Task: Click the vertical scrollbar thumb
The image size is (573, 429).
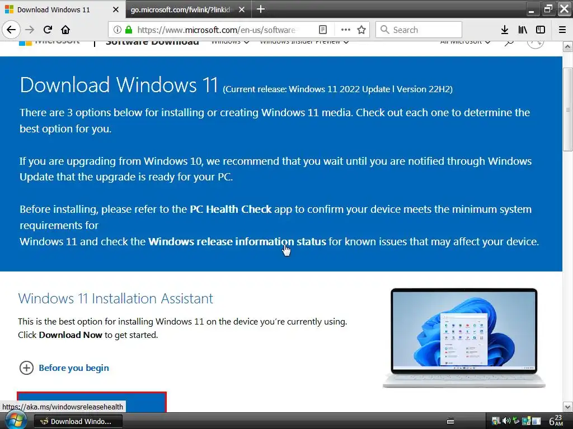Action: point(567,109)
